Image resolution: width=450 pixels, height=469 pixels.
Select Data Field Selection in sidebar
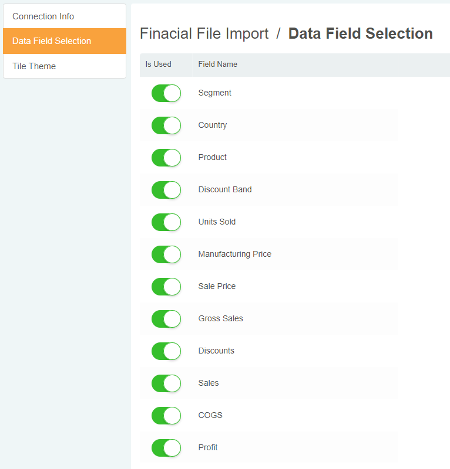(52, 41)
